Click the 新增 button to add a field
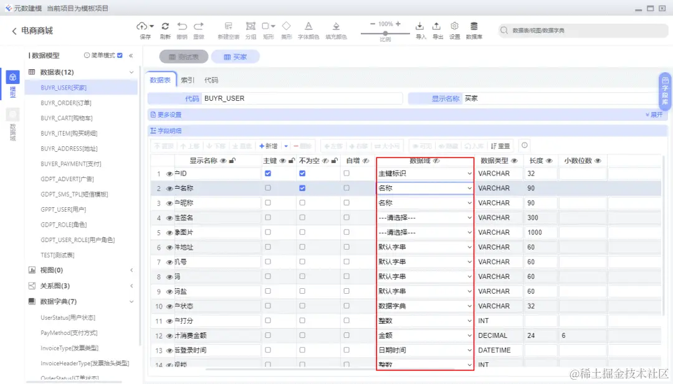The image size is (673, 384). 270,145
